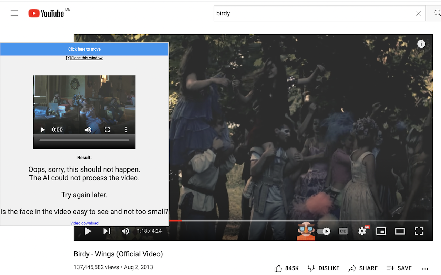This screenshot has width=441, height=275.
Task: Play the small popup video
Action: [x=43, y=130]
